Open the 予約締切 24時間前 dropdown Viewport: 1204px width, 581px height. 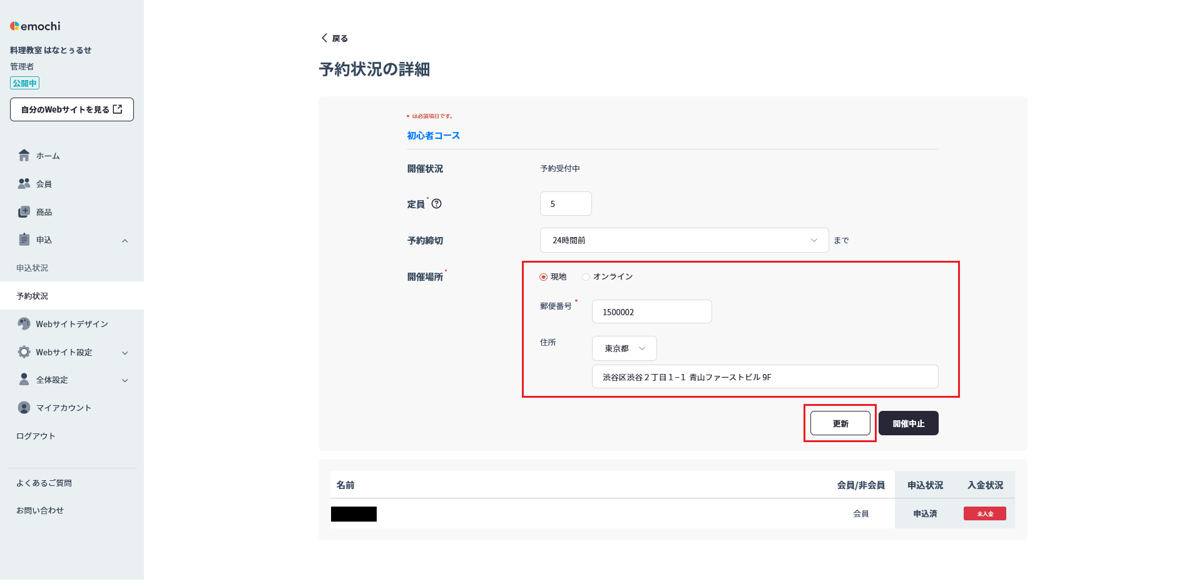[x=684, y=240]
